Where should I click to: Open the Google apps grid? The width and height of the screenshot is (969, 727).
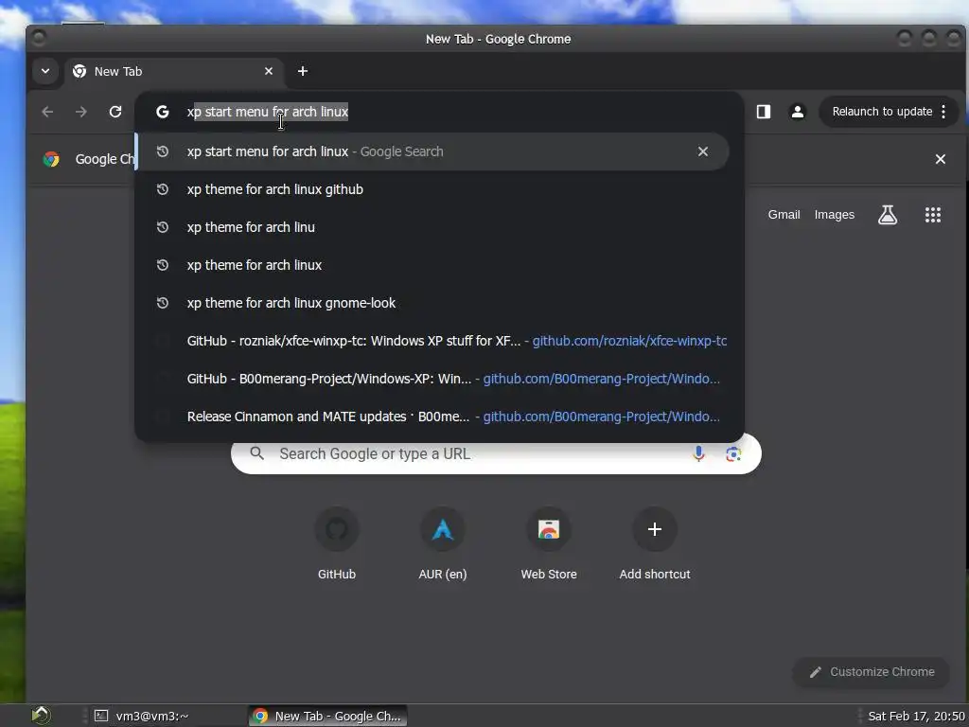click(932, 215)
